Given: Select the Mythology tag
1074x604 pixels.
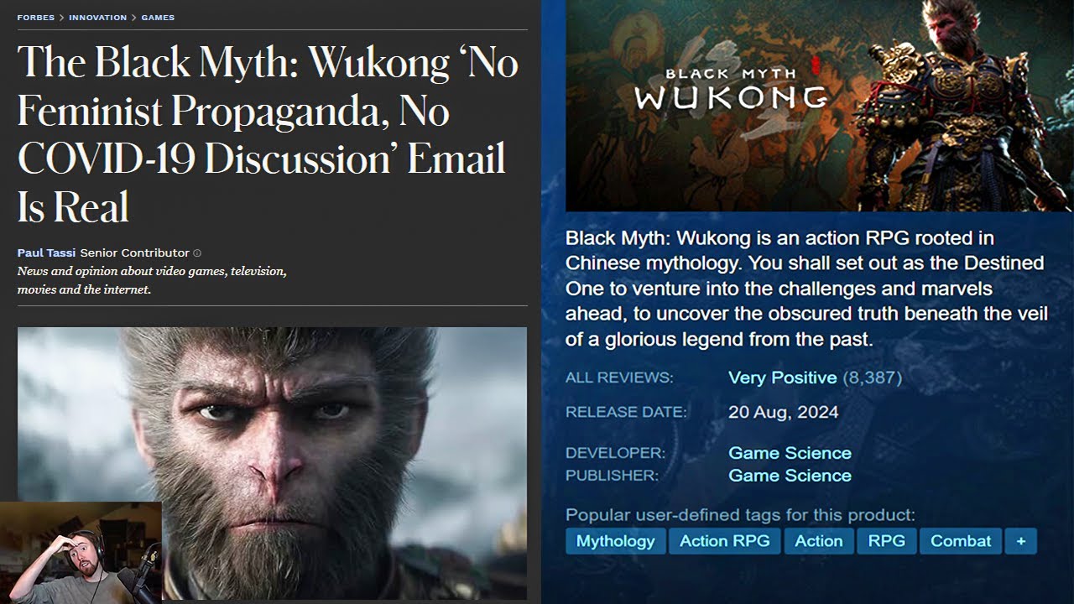Looking at the screenshot, I should pos(615,541).
